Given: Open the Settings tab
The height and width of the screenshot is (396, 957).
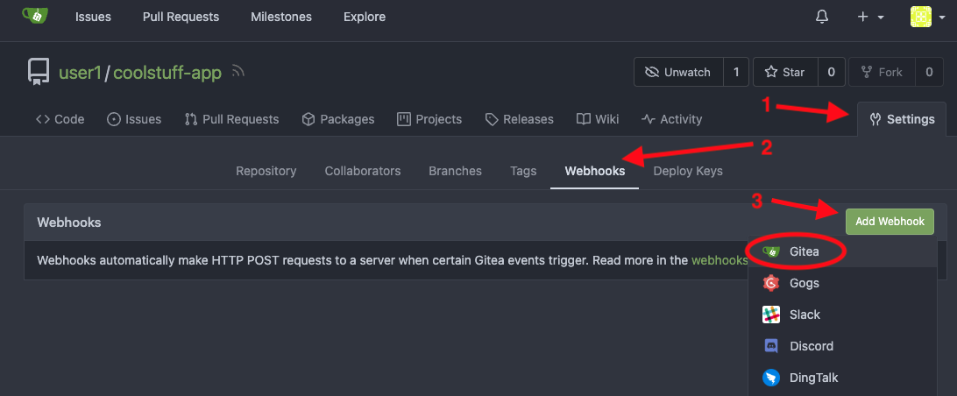Looking at the screenshot, I should (902, 120).
